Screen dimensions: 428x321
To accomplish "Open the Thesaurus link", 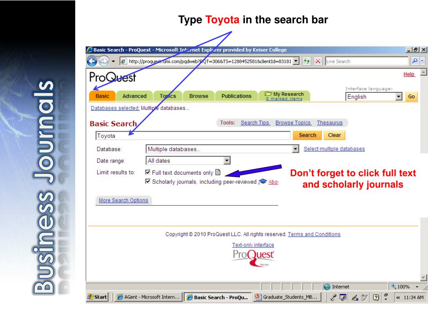I will (329, 123).
